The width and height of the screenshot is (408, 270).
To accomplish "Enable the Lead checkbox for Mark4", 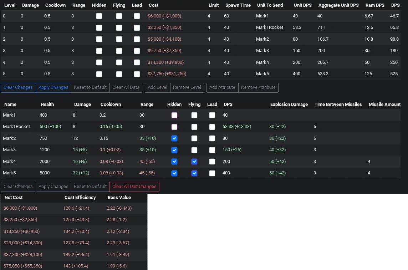I will point(212,162).
